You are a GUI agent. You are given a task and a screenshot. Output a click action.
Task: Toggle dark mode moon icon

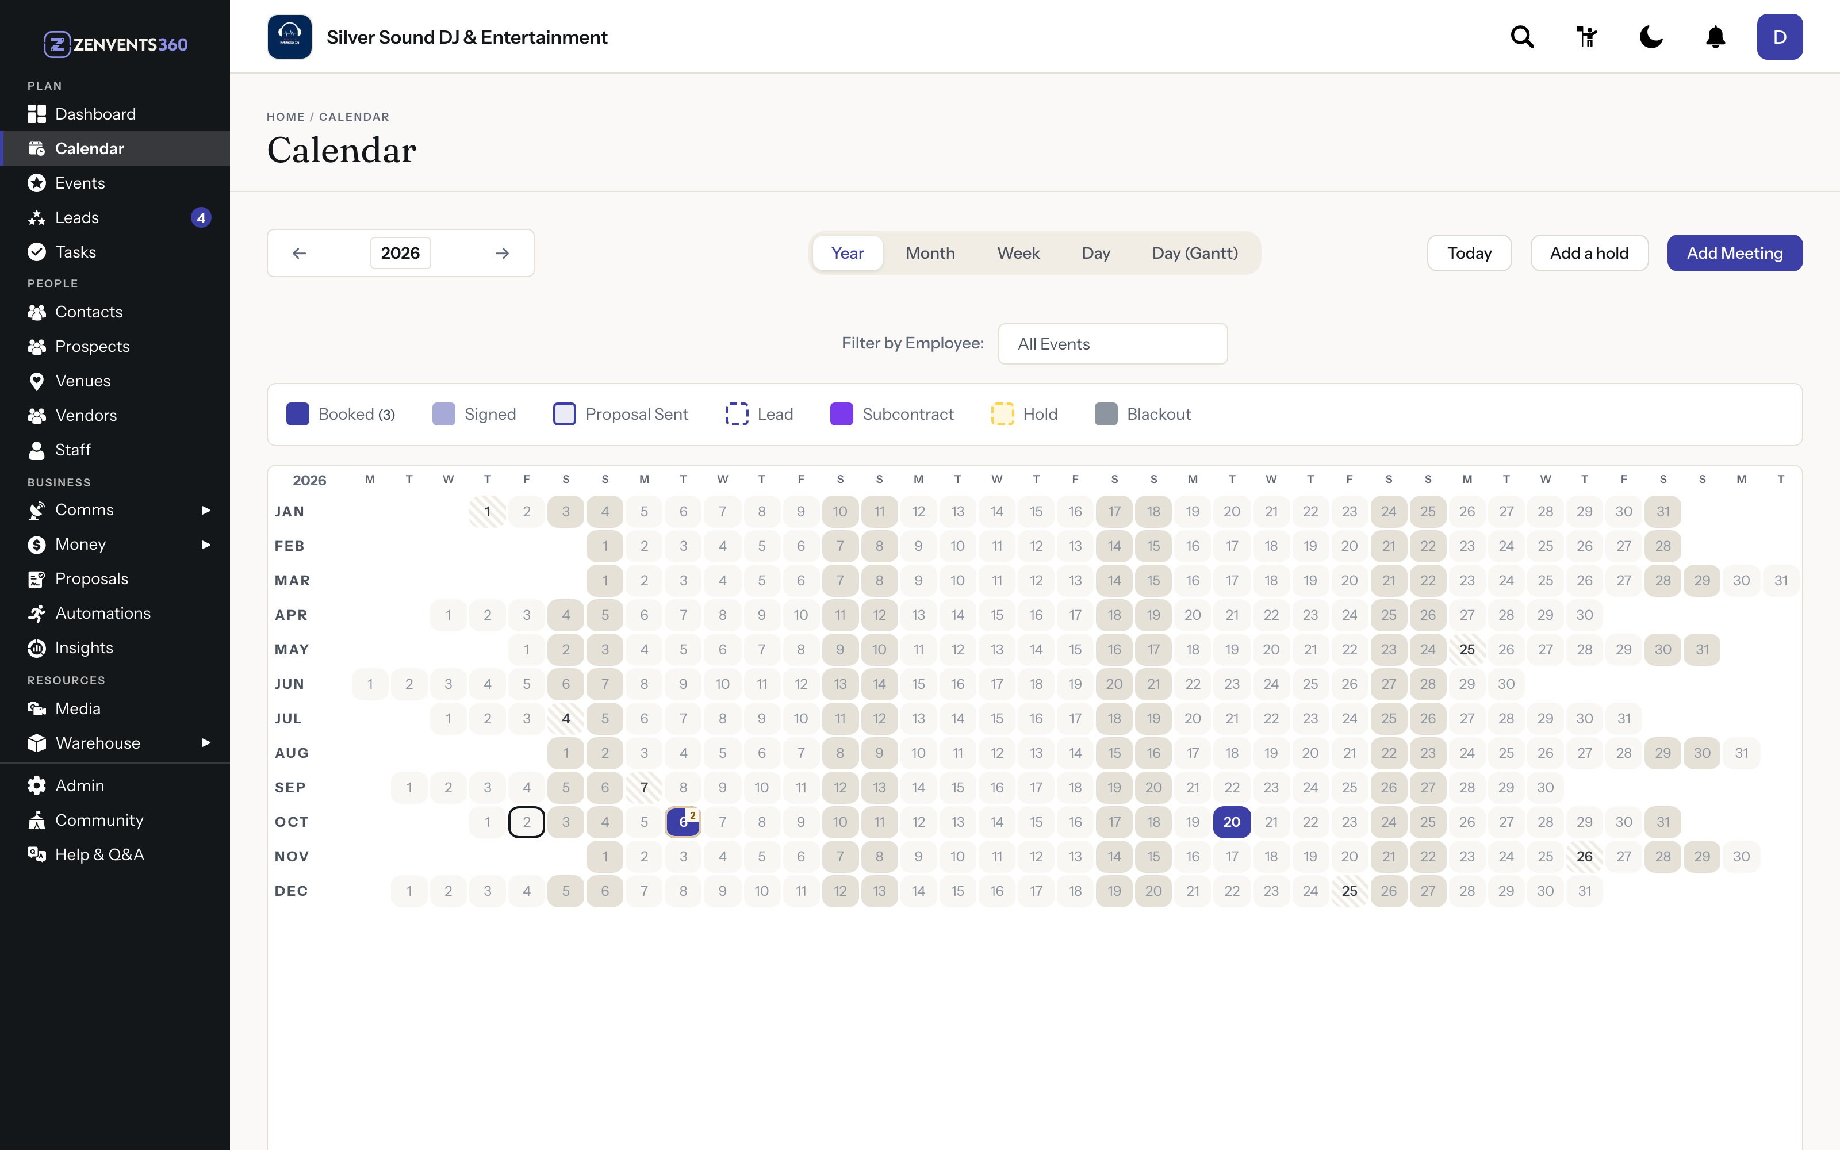click(x=1651, y=36)
